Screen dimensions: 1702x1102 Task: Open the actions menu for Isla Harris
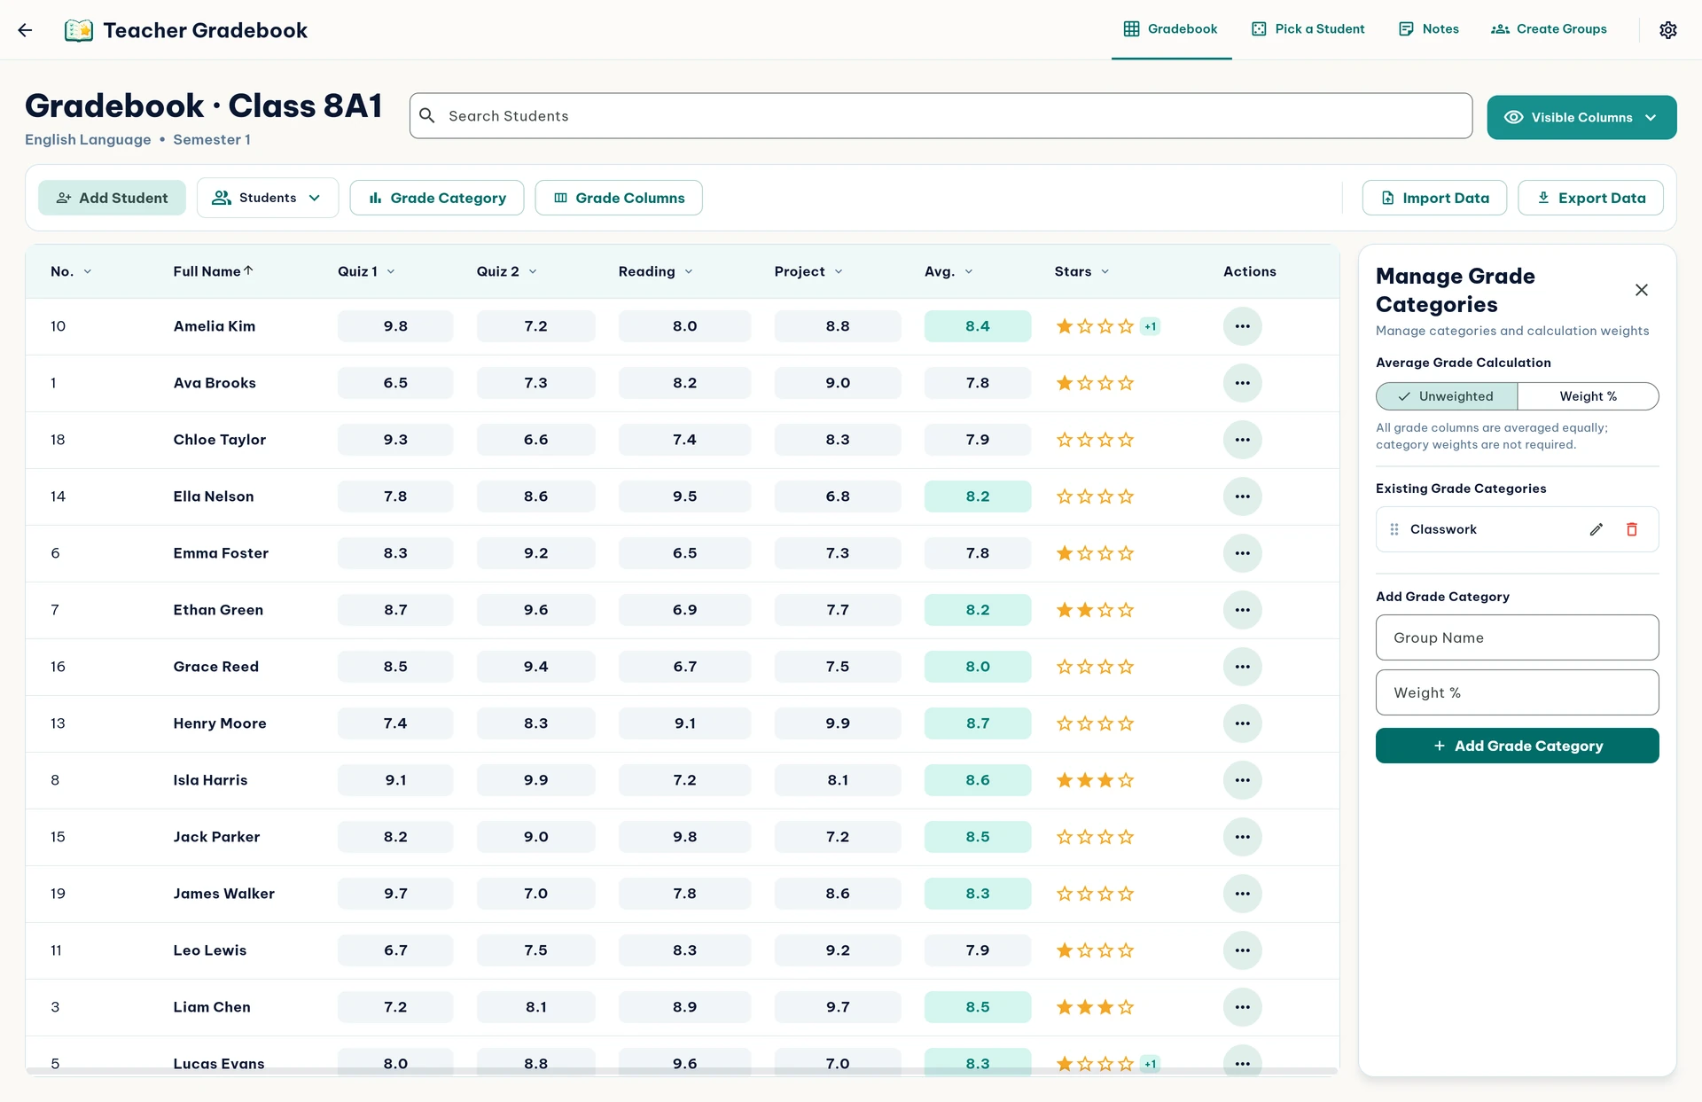click(x=1243, y=780)
